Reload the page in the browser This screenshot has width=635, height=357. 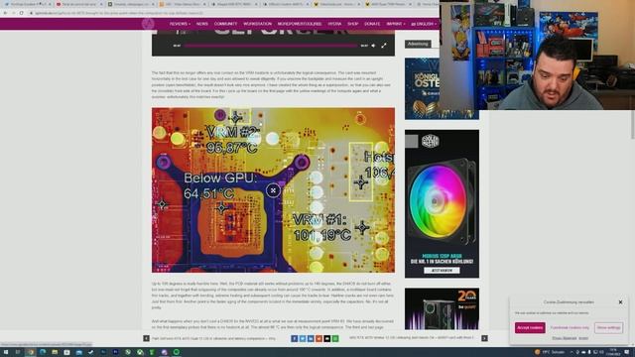tap(22, 13)
